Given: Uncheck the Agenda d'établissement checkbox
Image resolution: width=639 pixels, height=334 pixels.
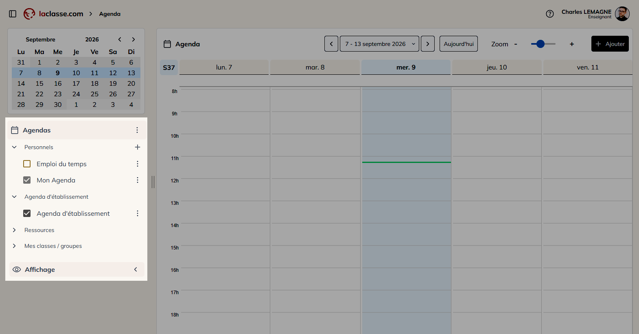Looking at the screenshot, I should pyautogui.click(x=27, y=213).
